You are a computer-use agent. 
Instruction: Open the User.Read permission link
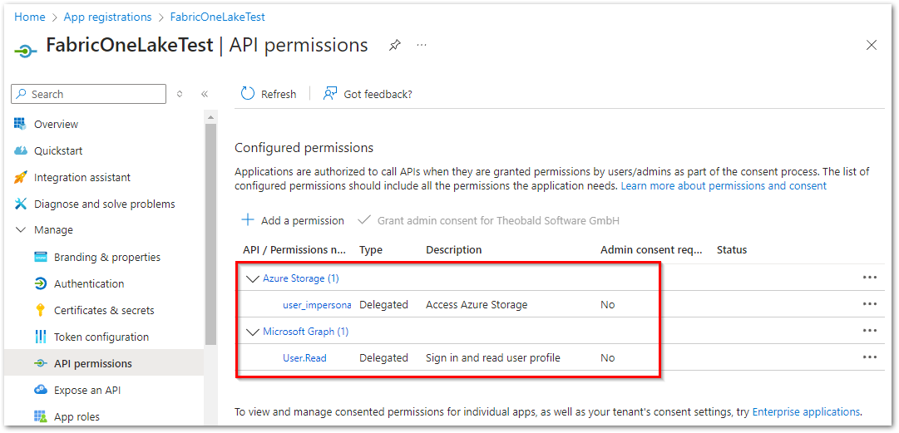[x=304, y=358]
